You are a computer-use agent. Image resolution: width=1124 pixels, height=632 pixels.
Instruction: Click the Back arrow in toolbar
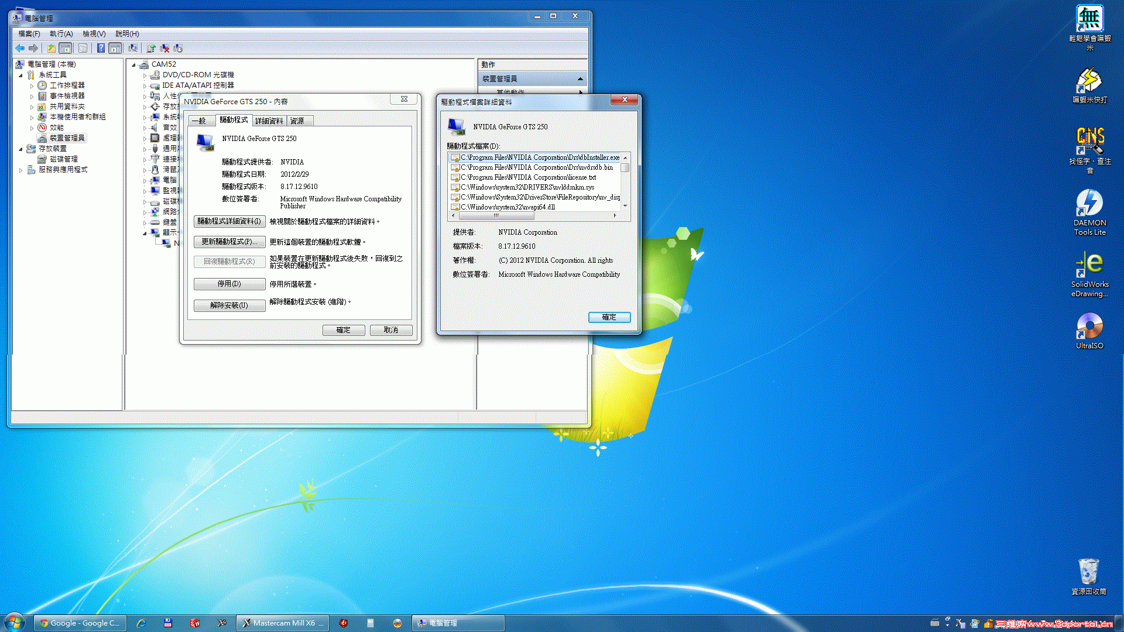pyautogui.click(x=20, y=49)
